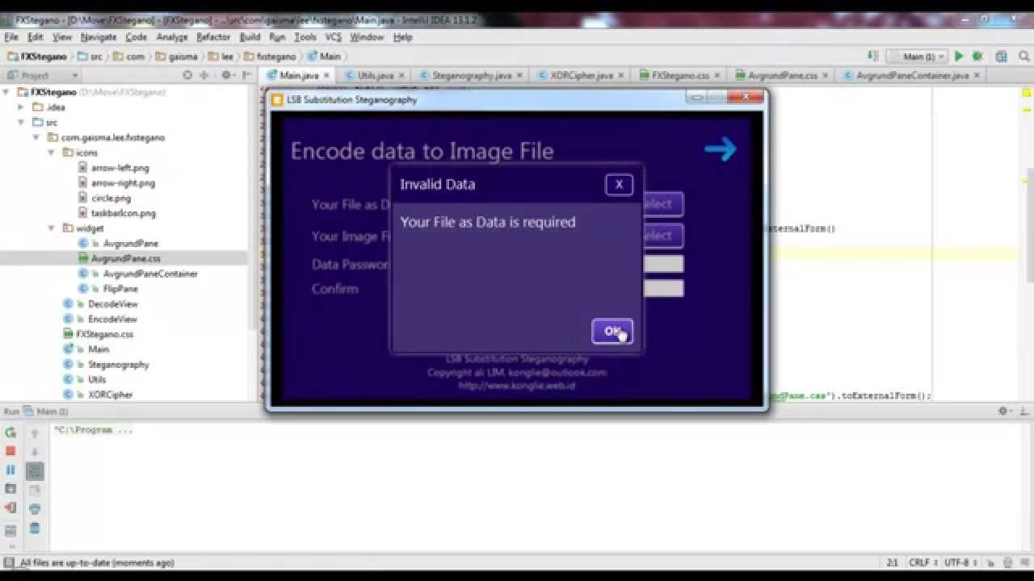Select circle.png in project tree
The height and width of the screenshot is (581, 1034).
tap(111, 198)
